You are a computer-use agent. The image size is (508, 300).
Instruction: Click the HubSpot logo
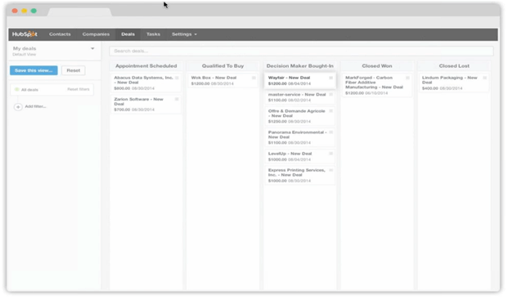click(25, 34)
